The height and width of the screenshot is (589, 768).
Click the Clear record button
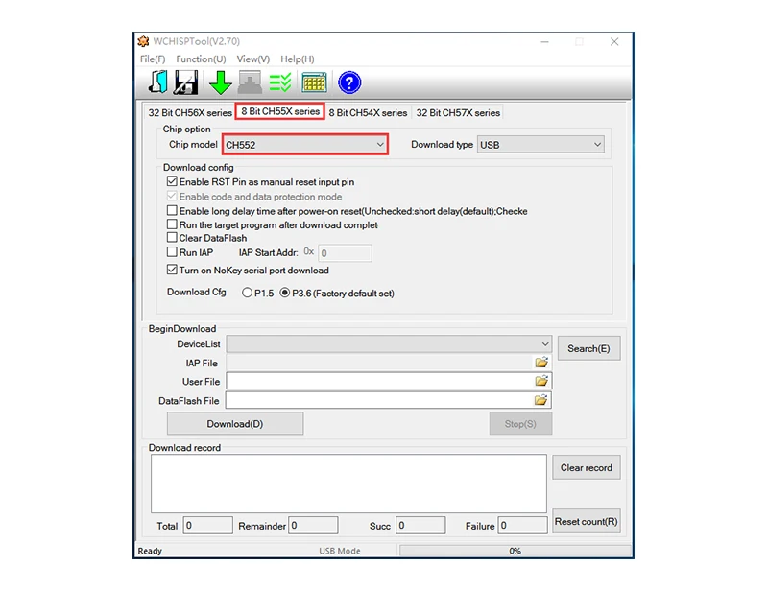(x=587, y=467)
